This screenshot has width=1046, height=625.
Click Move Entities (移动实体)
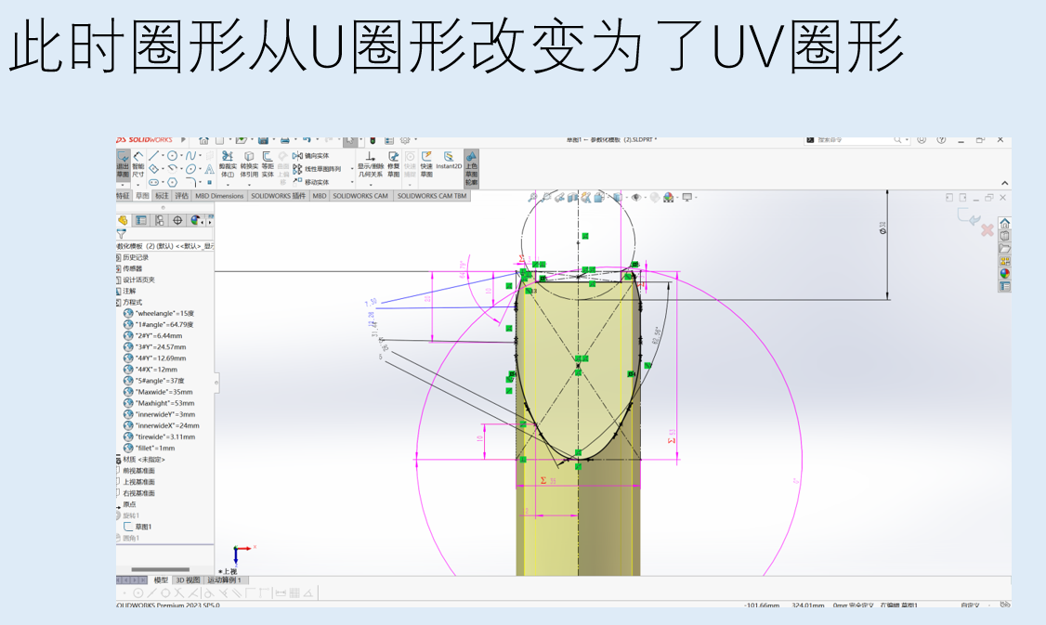[x=310, y=182]
